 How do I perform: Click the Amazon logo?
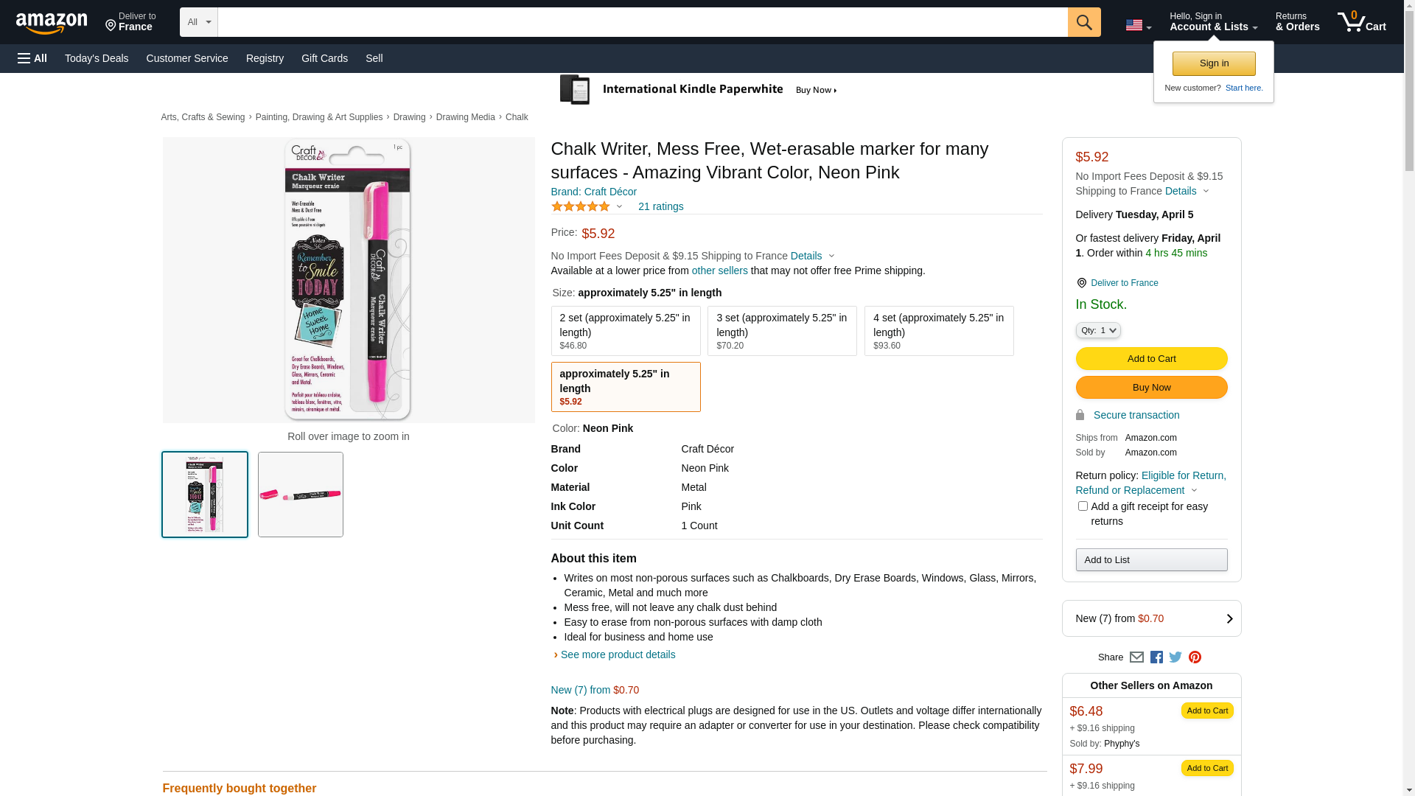pyautogui.click(x=52, y=23)
